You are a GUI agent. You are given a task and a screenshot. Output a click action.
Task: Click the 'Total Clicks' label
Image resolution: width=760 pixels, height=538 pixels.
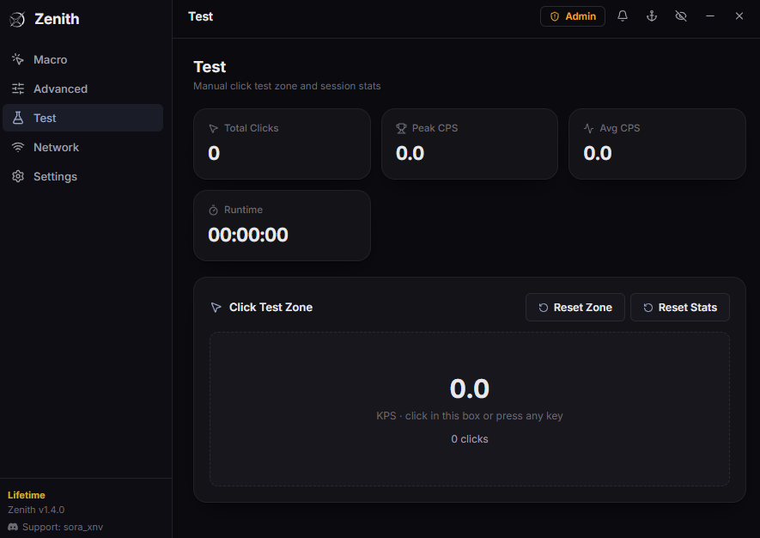(251, 128)
